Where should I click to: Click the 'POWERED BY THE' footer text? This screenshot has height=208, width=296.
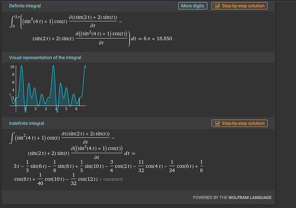click(210, 197)
